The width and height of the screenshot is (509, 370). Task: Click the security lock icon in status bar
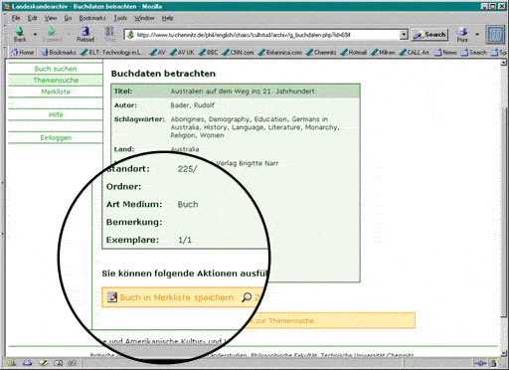493,363
